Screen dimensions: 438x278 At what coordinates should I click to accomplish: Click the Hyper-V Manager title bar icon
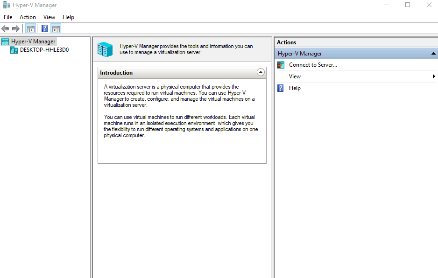click(x=7, y=5)
